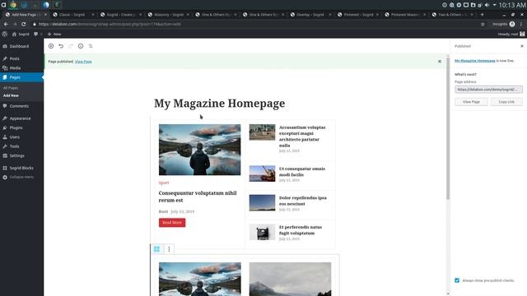
Task: Click Add New under Pages
Action: pyautogui.click(x=11, y=95)
